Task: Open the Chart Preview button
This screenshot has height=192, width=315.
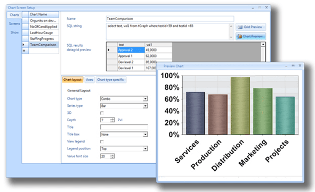Action: [x=251, y=36]
